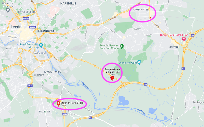Viewport: 204px width, 127px height.
Task: Click the Temple Newsam camera attraction icon
Action: [x=139, y=63]
